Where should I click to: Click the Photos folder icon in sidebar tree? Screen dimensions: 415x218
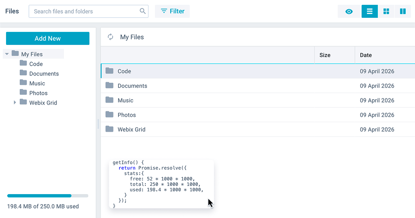click(23, 93)
